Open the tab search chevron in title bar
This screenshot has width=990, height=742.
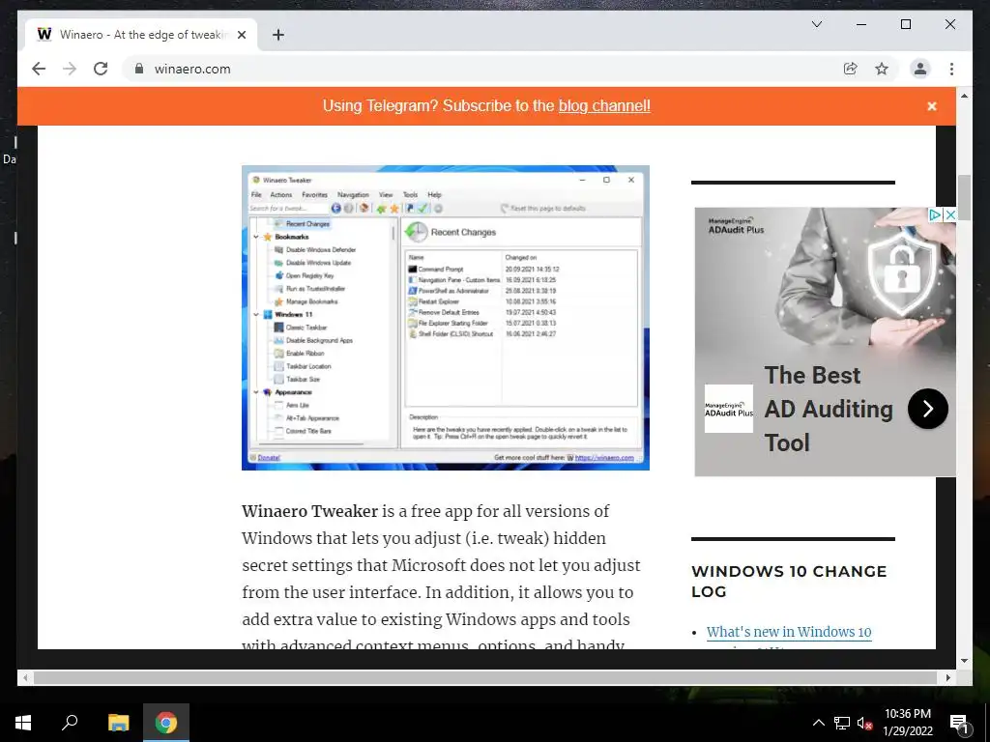tap(816, 24)
